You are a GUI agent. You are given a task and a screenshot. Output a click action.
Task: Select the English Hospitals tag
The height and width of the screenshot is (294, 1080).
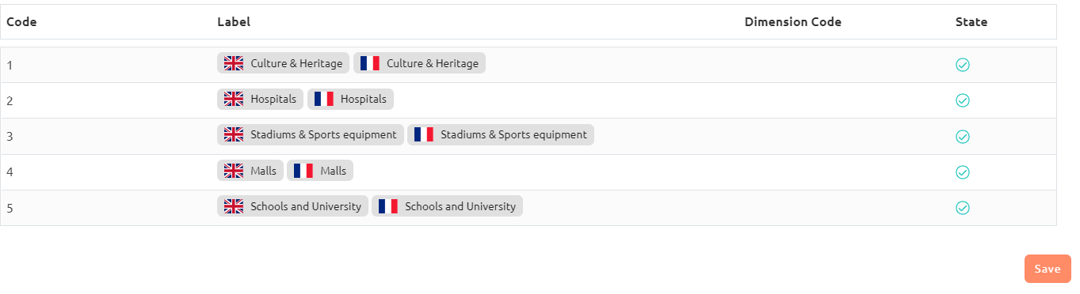(260, 99)
